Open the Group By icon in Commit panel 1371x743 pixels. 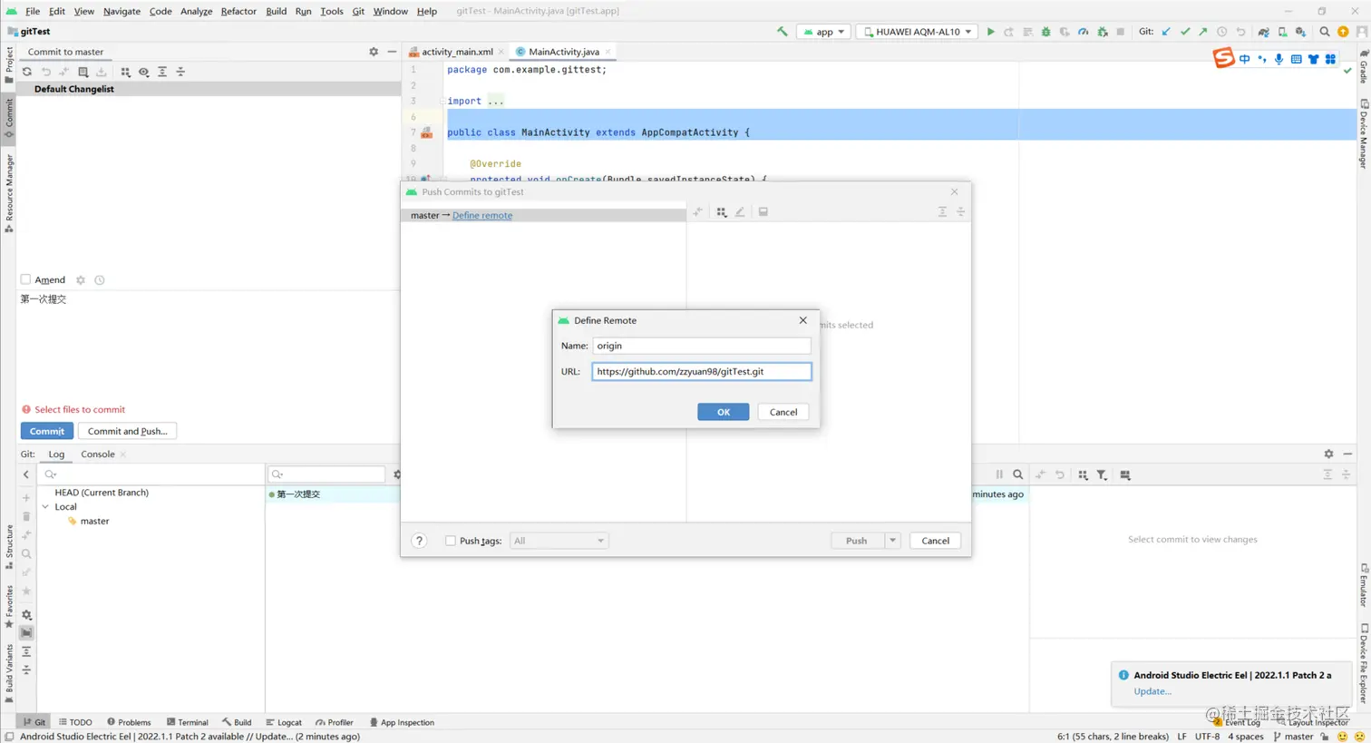(x=125, y=72)
